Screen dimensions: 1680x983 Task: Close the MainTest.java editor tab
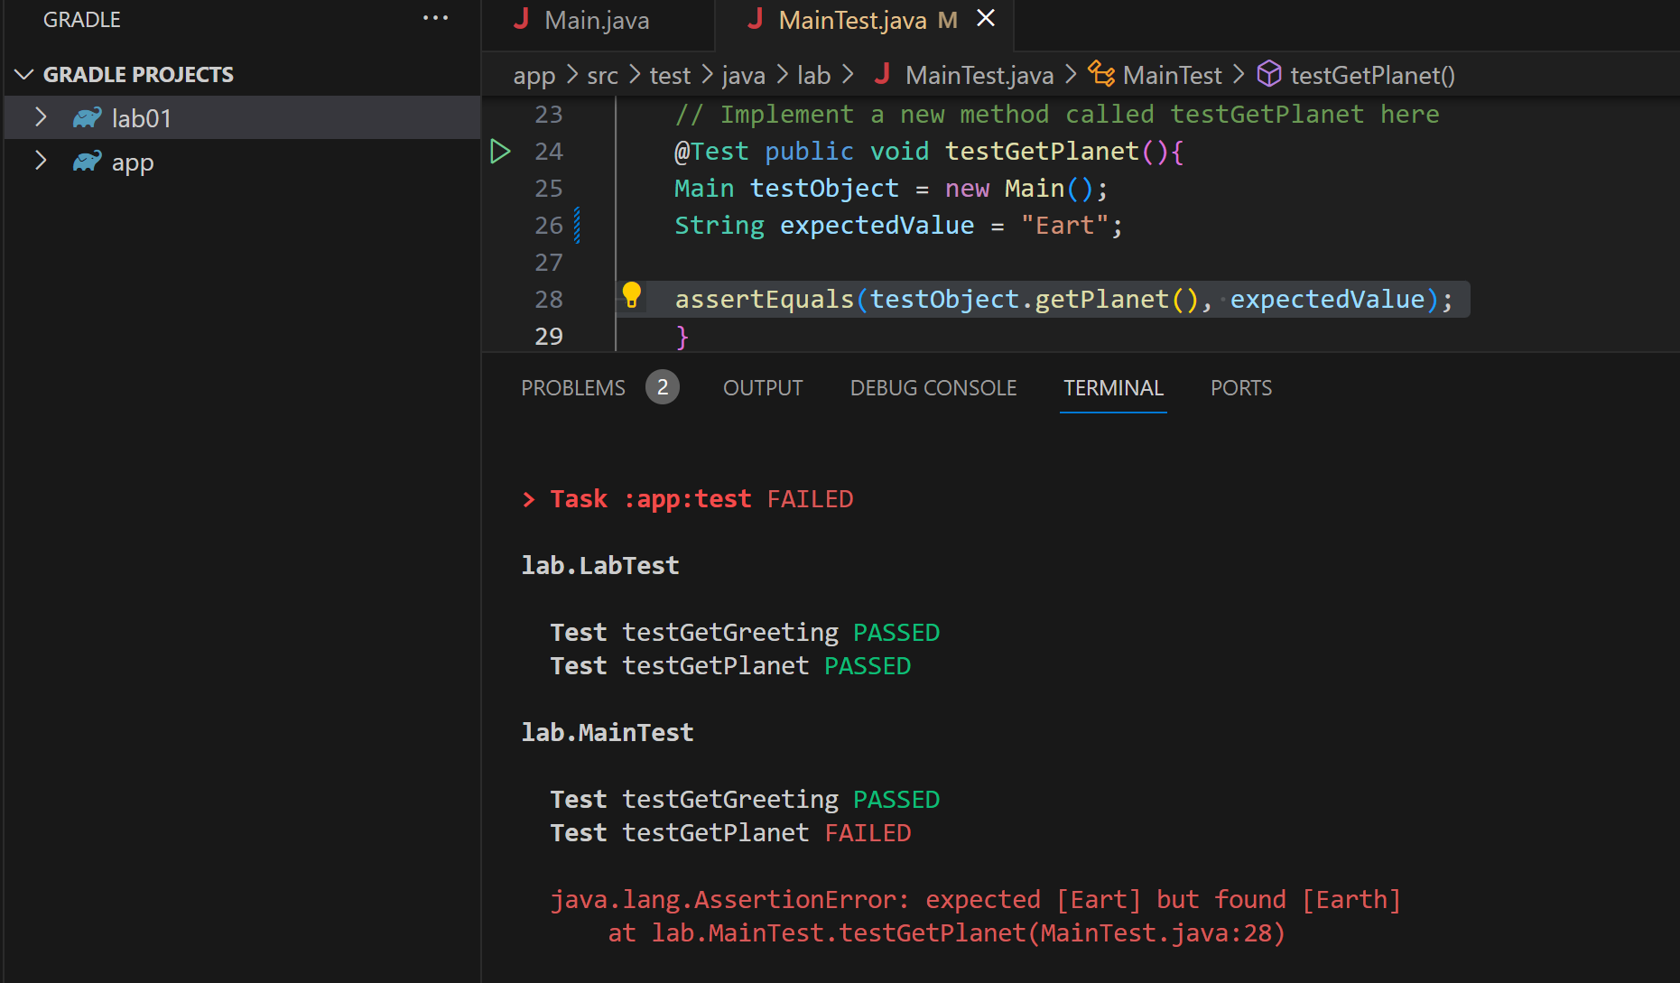[986, 19]
